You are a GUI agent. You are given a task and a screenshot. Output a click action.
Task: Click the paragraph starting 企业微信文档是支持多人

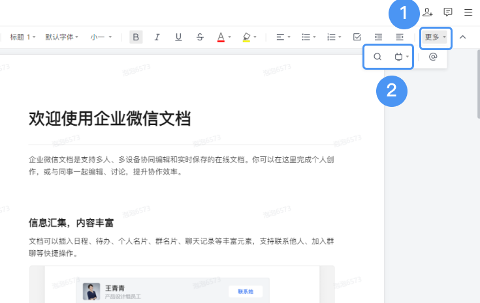(182, 166)
